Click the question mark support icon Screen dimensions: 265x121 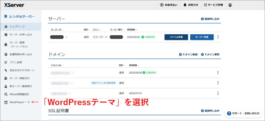229,113
